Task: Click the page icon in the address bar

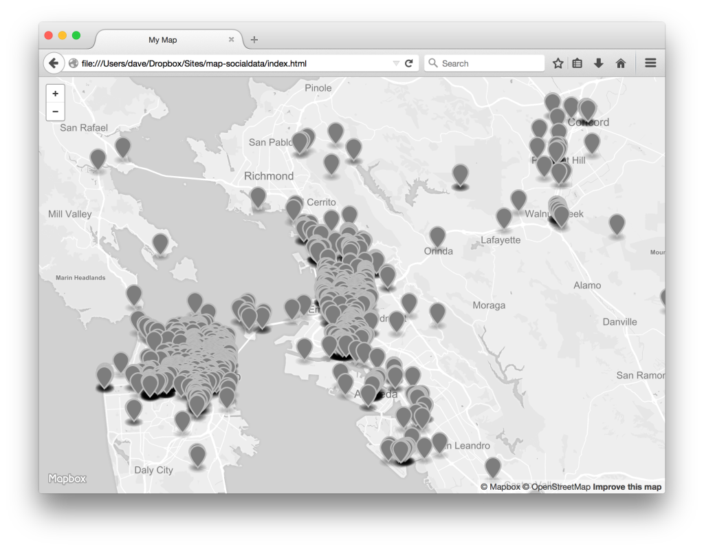Action: 74,63
